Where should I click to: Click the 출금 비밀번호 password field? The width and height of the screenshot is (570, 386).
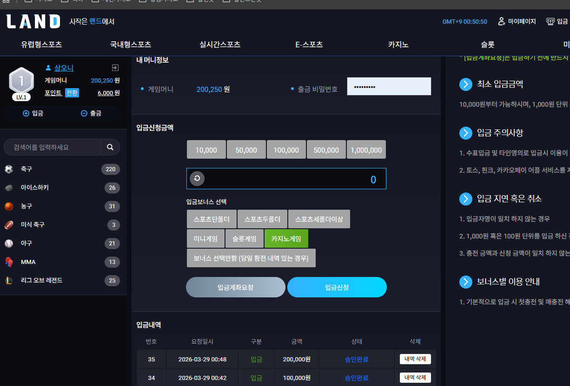pos(389,87)
